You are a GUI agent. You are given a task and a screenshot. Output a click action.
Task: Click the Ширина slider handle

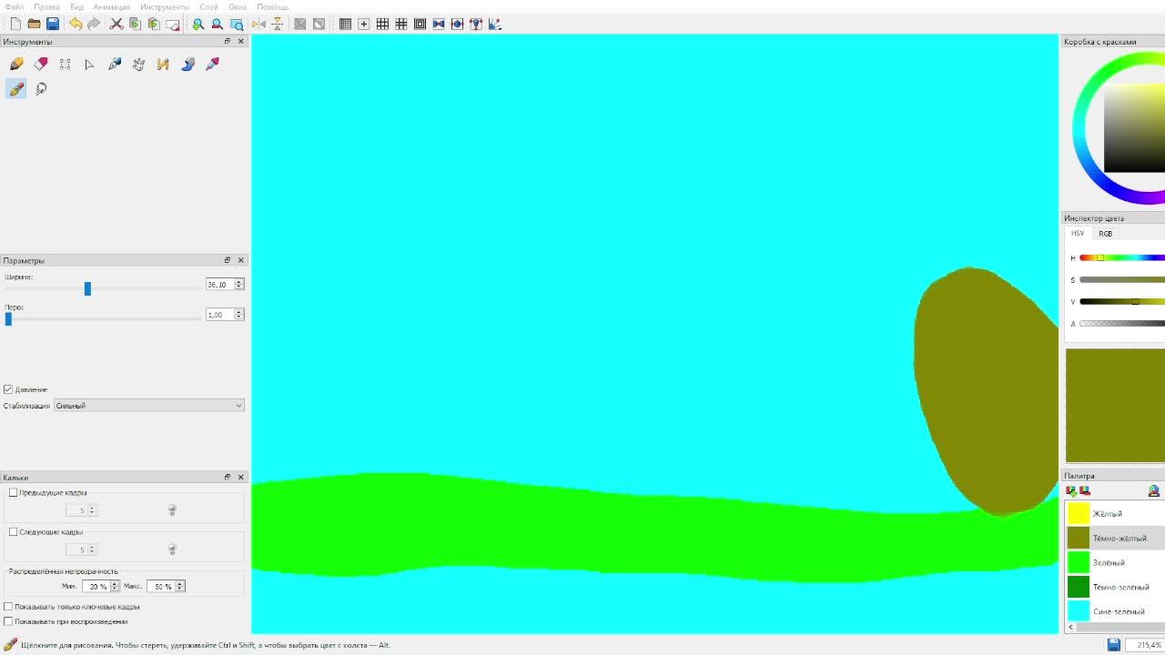(x=87, y=288)
